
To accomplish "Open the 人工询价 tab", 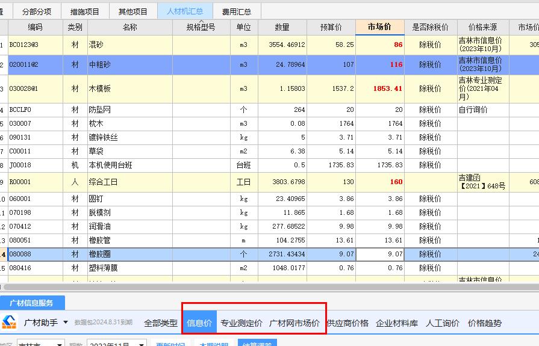I will (443, 323).
